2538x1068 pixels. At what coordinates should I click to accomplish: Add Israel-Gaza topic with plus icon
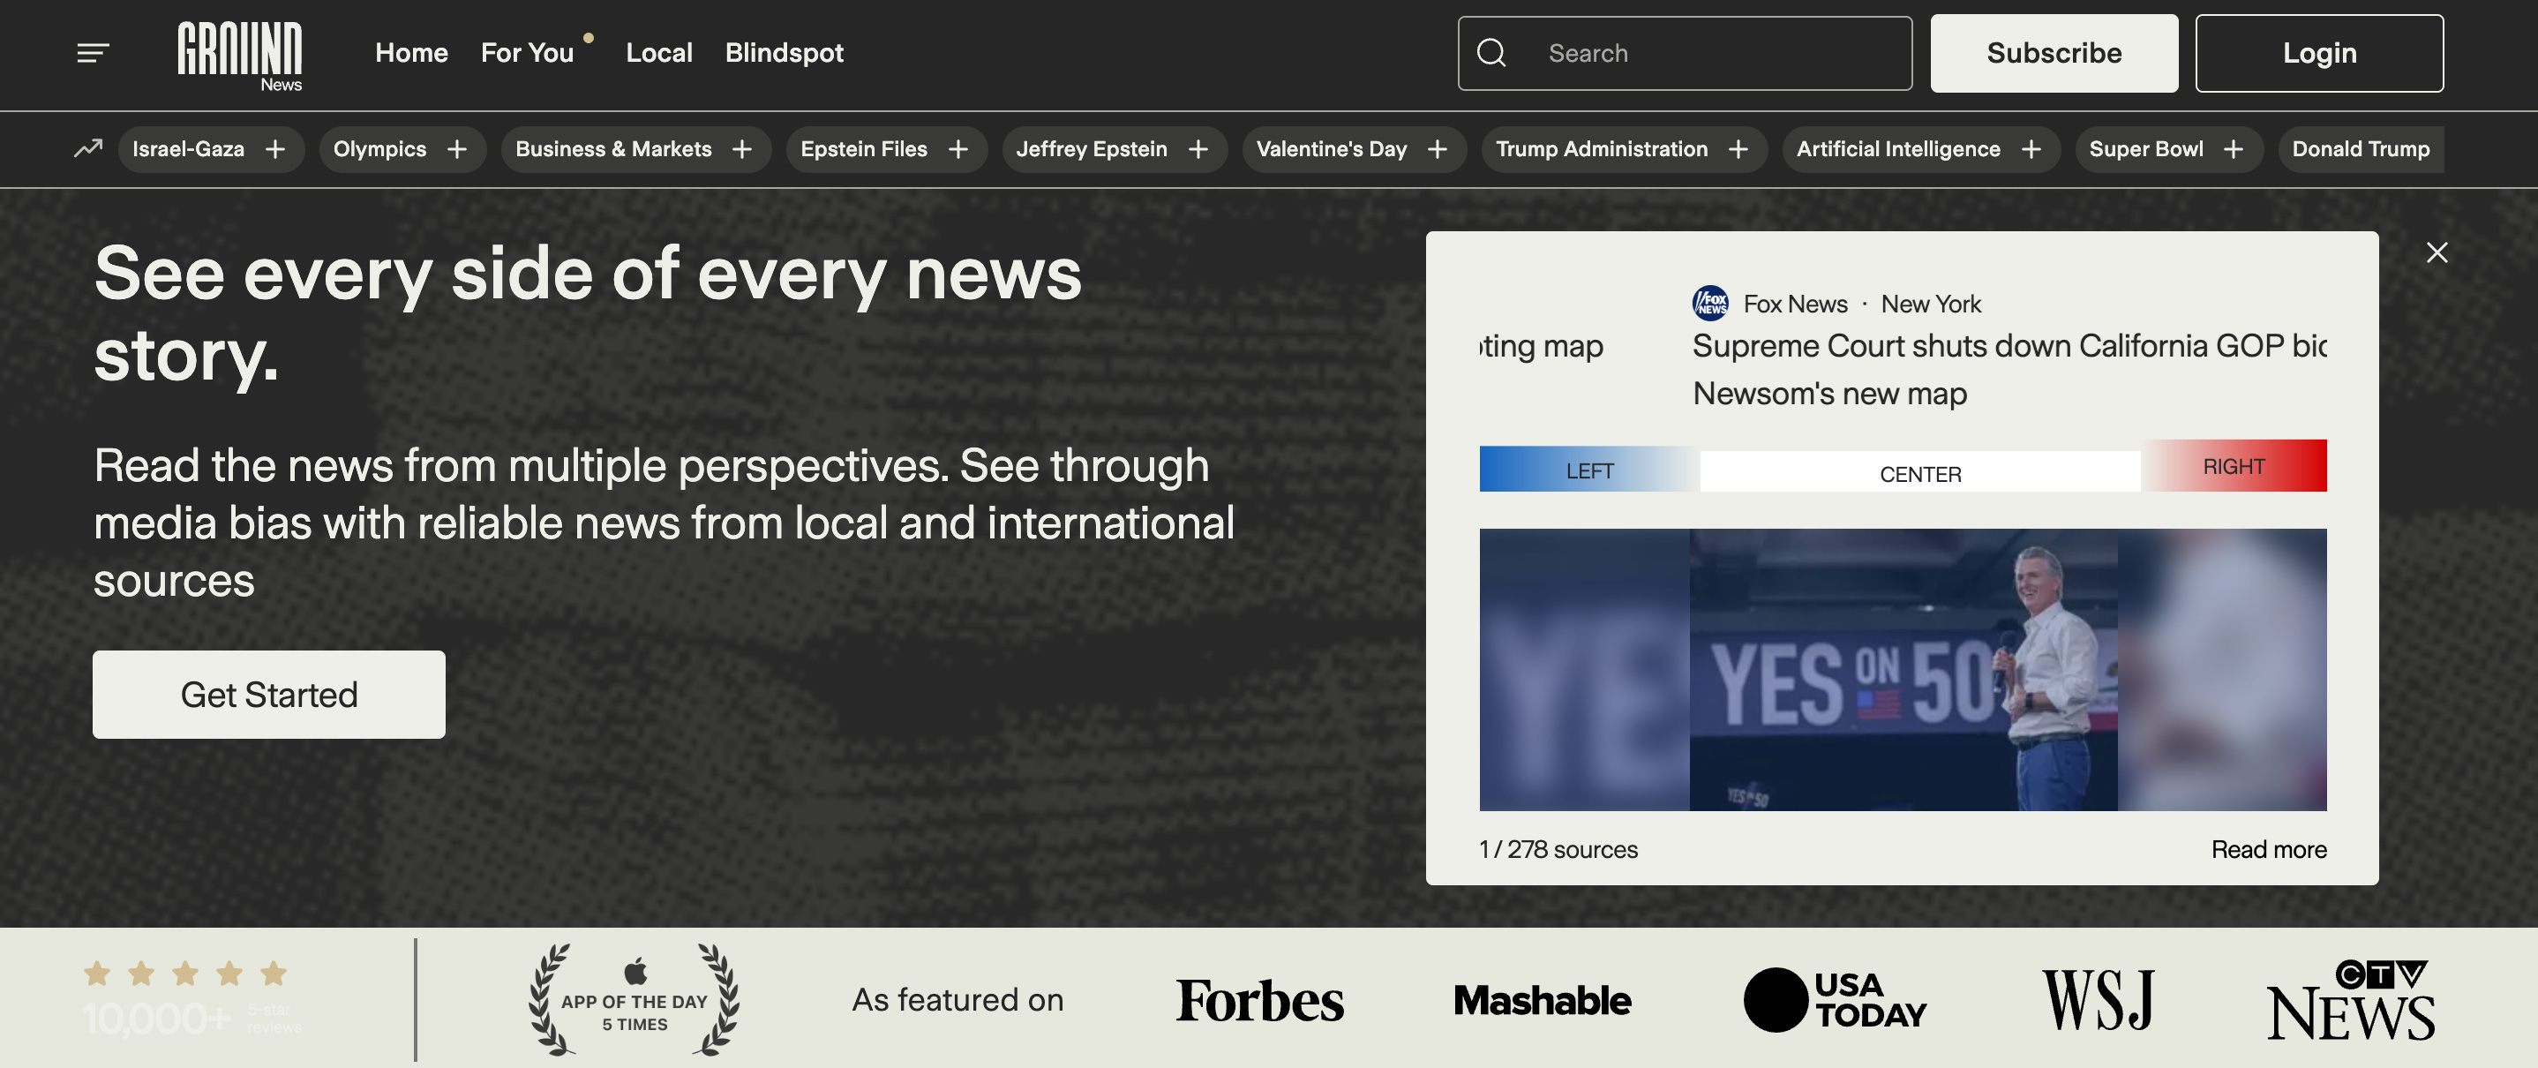click(x=276, y=149)
